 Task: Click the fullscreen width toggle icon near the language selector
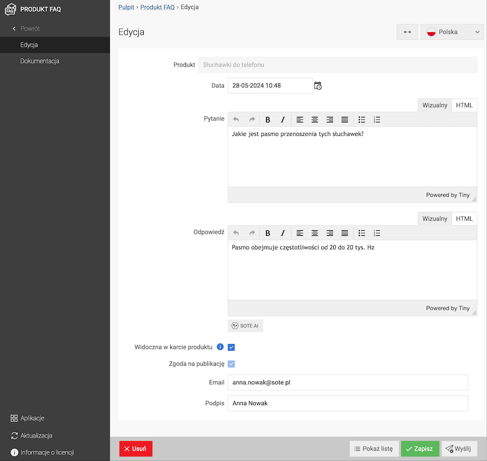pyautogui.click(x=407, y=32)
